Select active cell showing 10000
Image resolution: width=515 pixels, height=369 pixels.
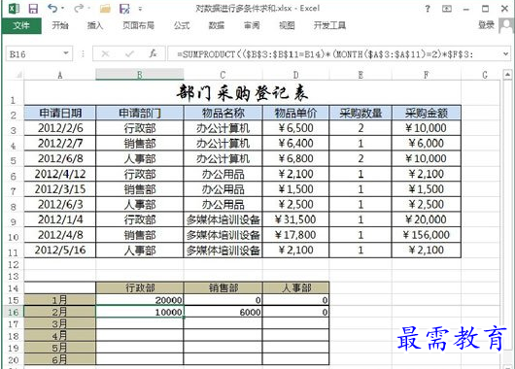click(140, 312)
